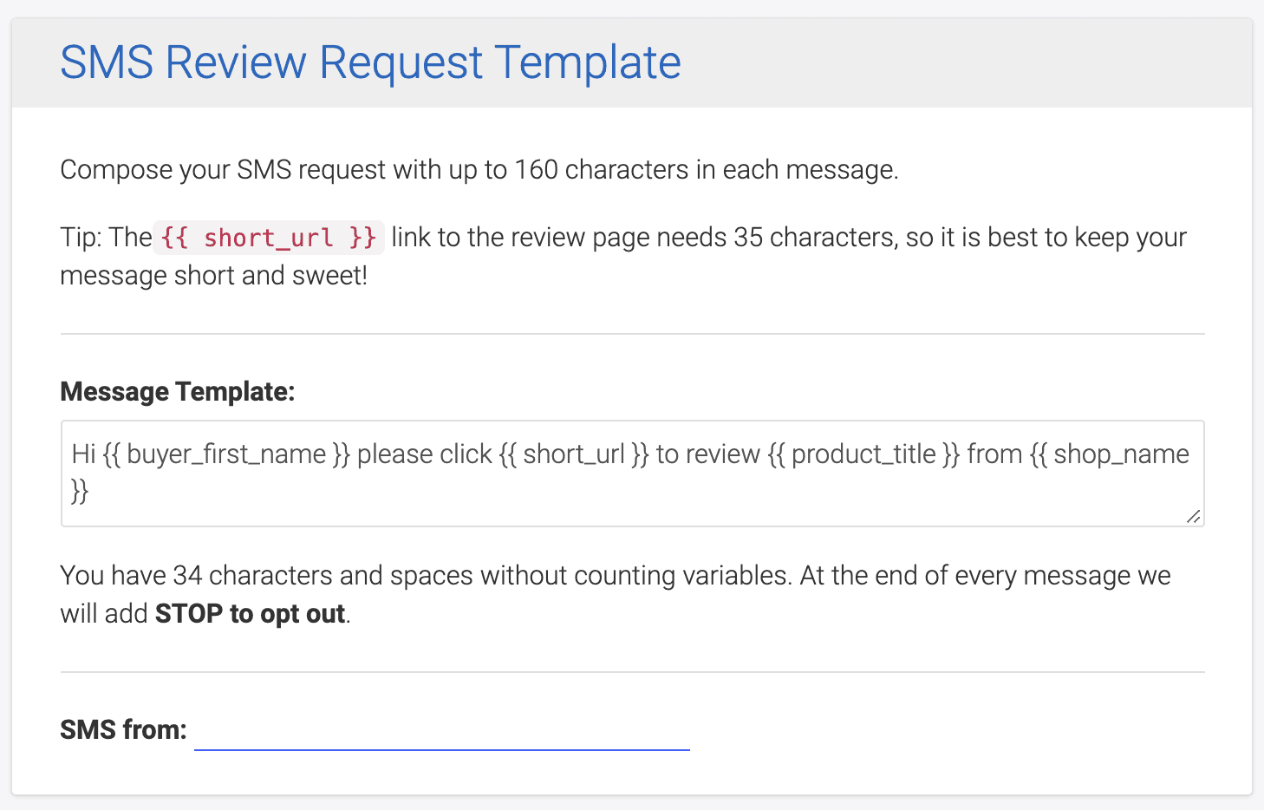Click the resize handle of the message textarea

[x=1193, y=516]
